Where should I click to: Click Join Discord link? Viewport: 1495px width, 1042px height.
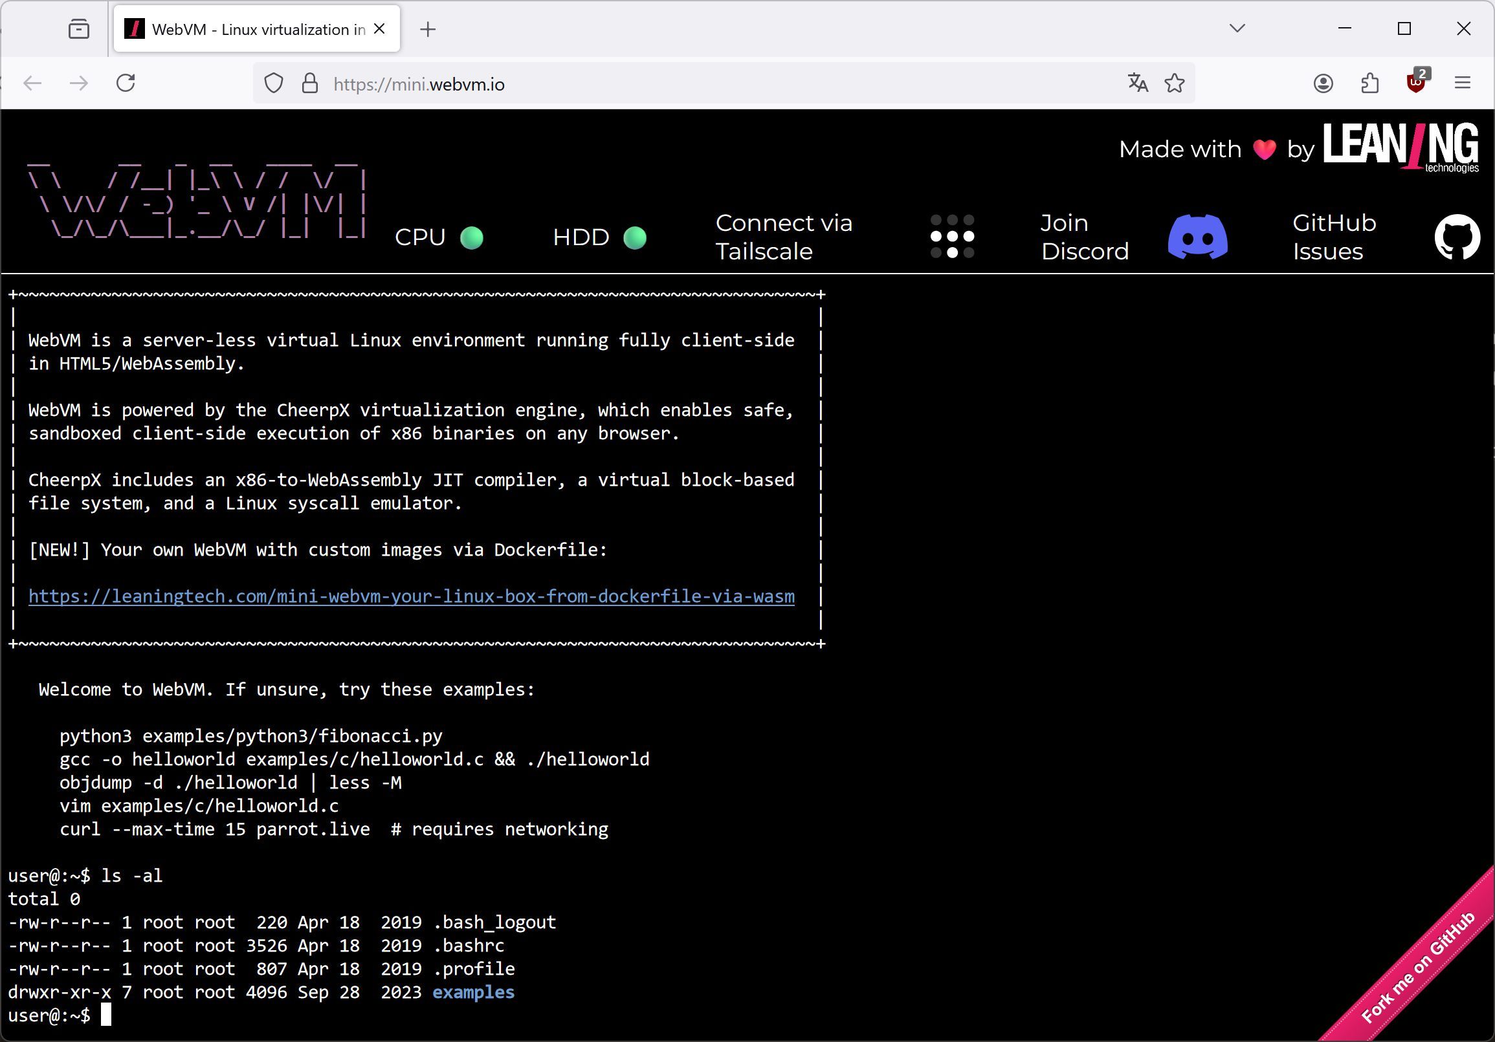click(1085, 237)
